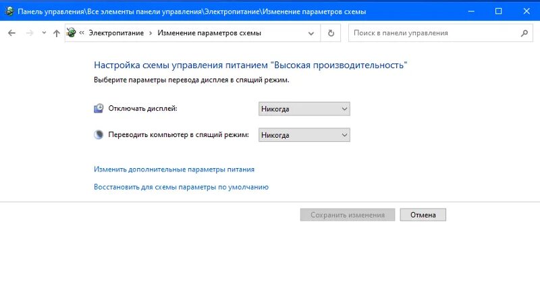The height and width of the screenshot is (291, 540).
Task: Maximize the Control Panel window
Action: [498, 11]
